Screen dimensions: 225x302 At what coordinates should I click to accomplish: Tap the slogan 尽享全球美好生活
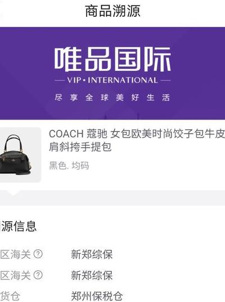tap(112, 98)
